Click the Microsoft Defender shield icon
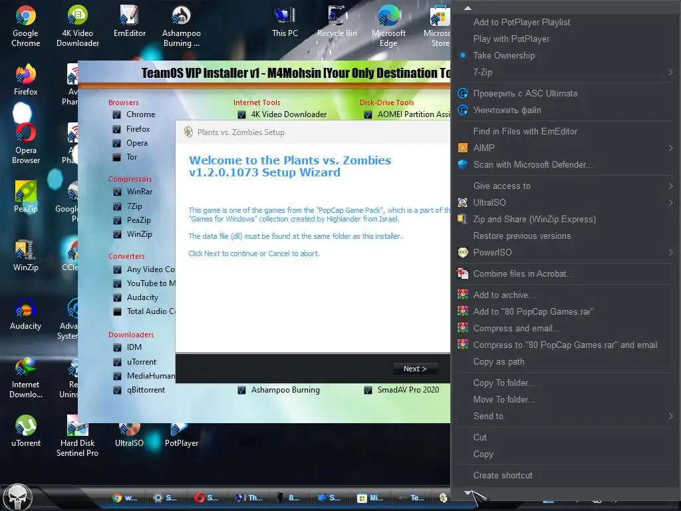 pyautogui.click(x=463, y=165)
